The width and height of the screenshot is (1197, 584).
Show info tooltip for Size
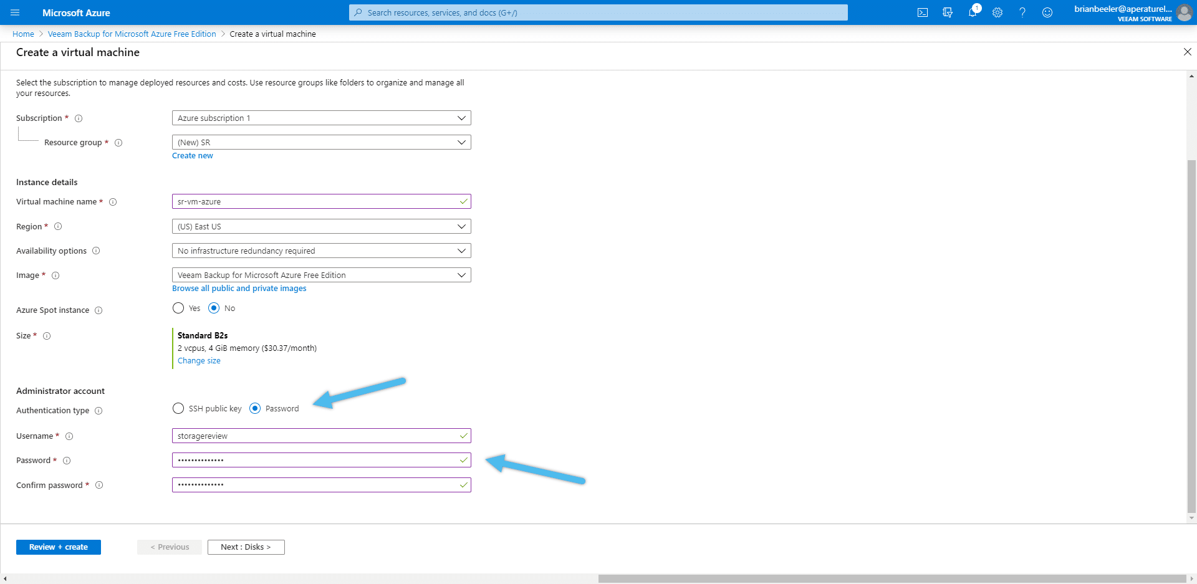pos(47,336)
